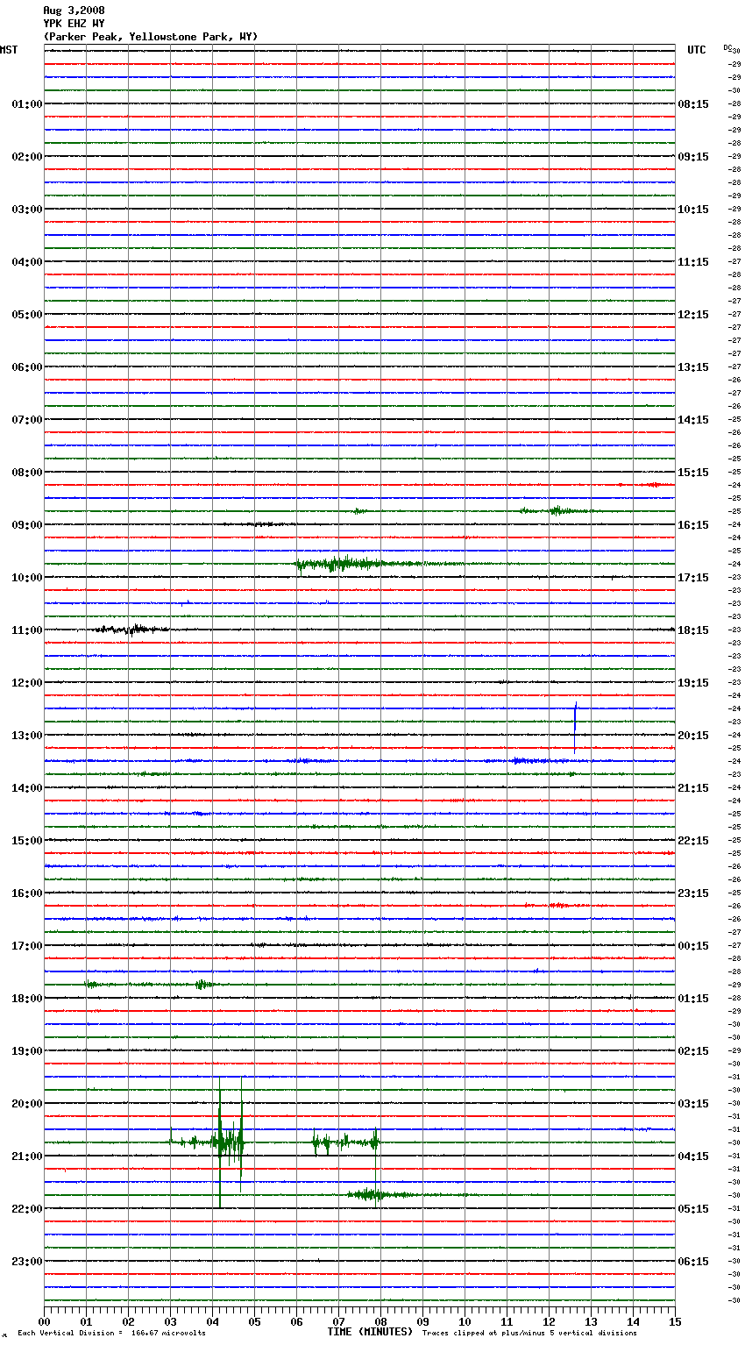This screenshot has height=1345, width=745.
Task: Click the "19:00" MST row label
Action: (x=27, y=1051)
